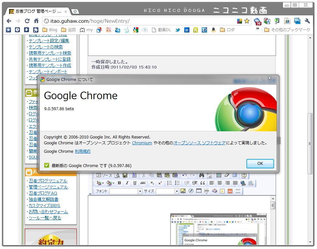The width and height of the screenshot is (317, 249).
Task: Click the orange au emoji icon
Action: coord(230,191)
